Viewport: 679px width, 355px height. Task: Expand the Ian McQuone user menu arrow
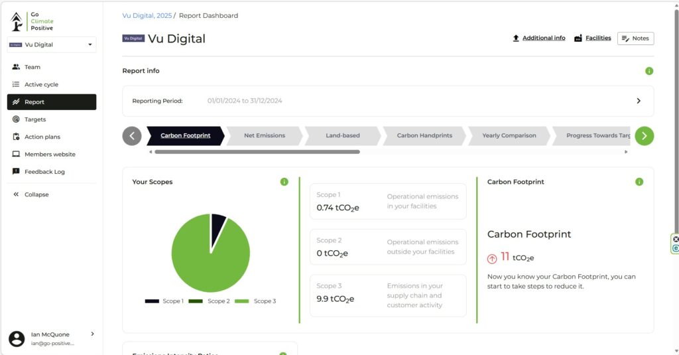point(92,334)
